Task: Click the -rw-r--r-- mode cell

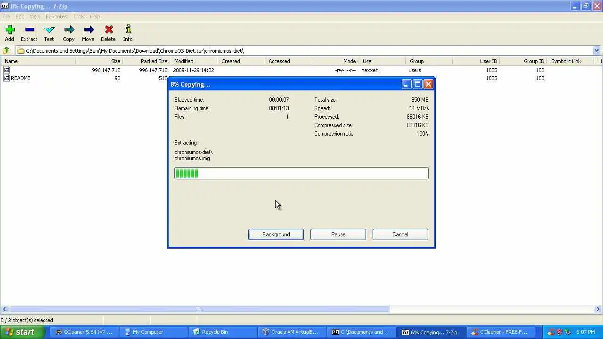Action: (345, 70)
